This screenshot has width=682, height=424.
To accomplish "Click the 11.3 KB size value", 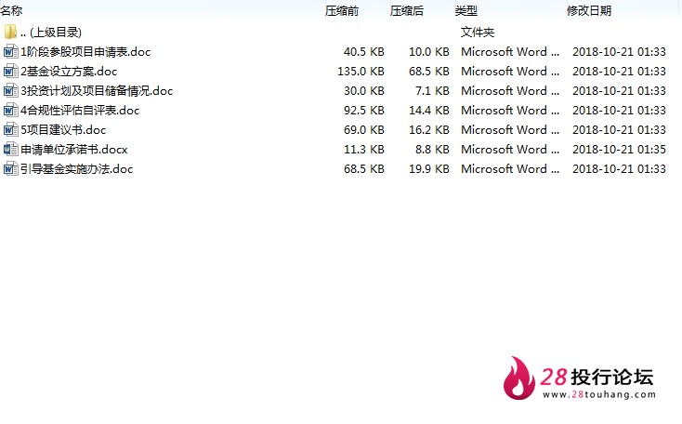I will pos(364,150).
